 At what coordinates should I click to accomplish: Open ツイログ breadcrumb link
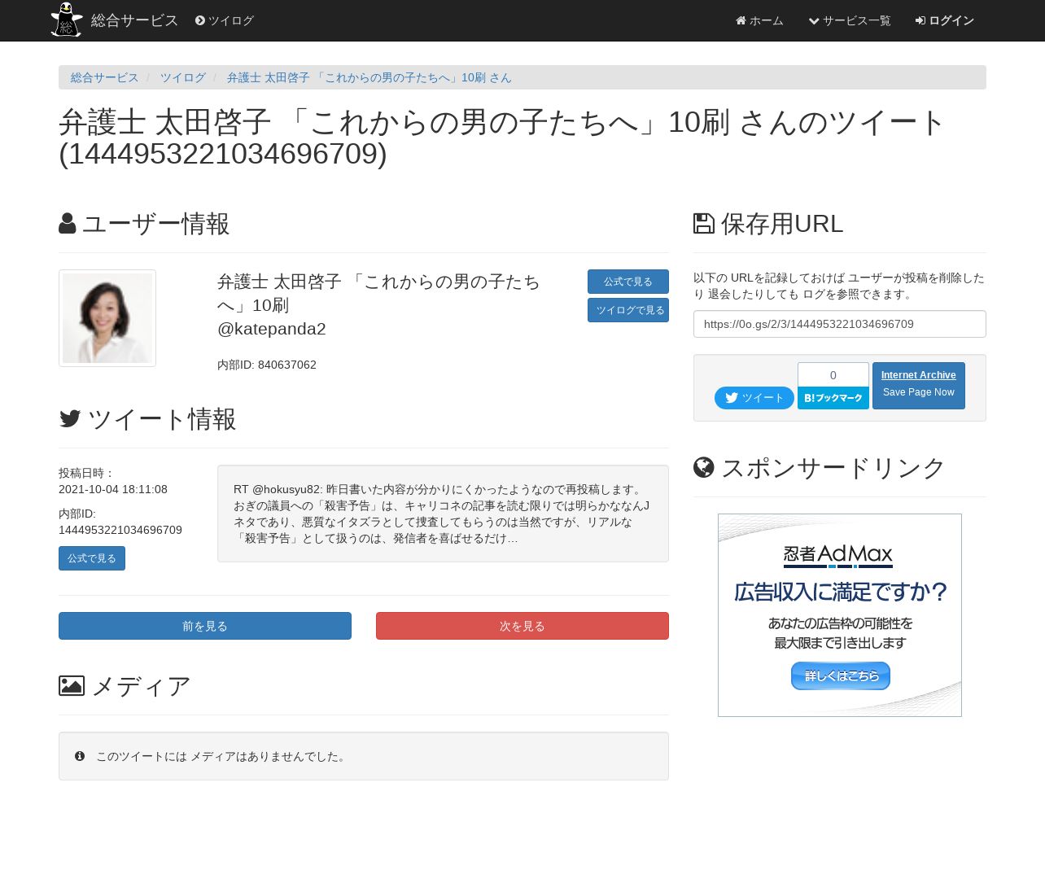click(182, 77)
